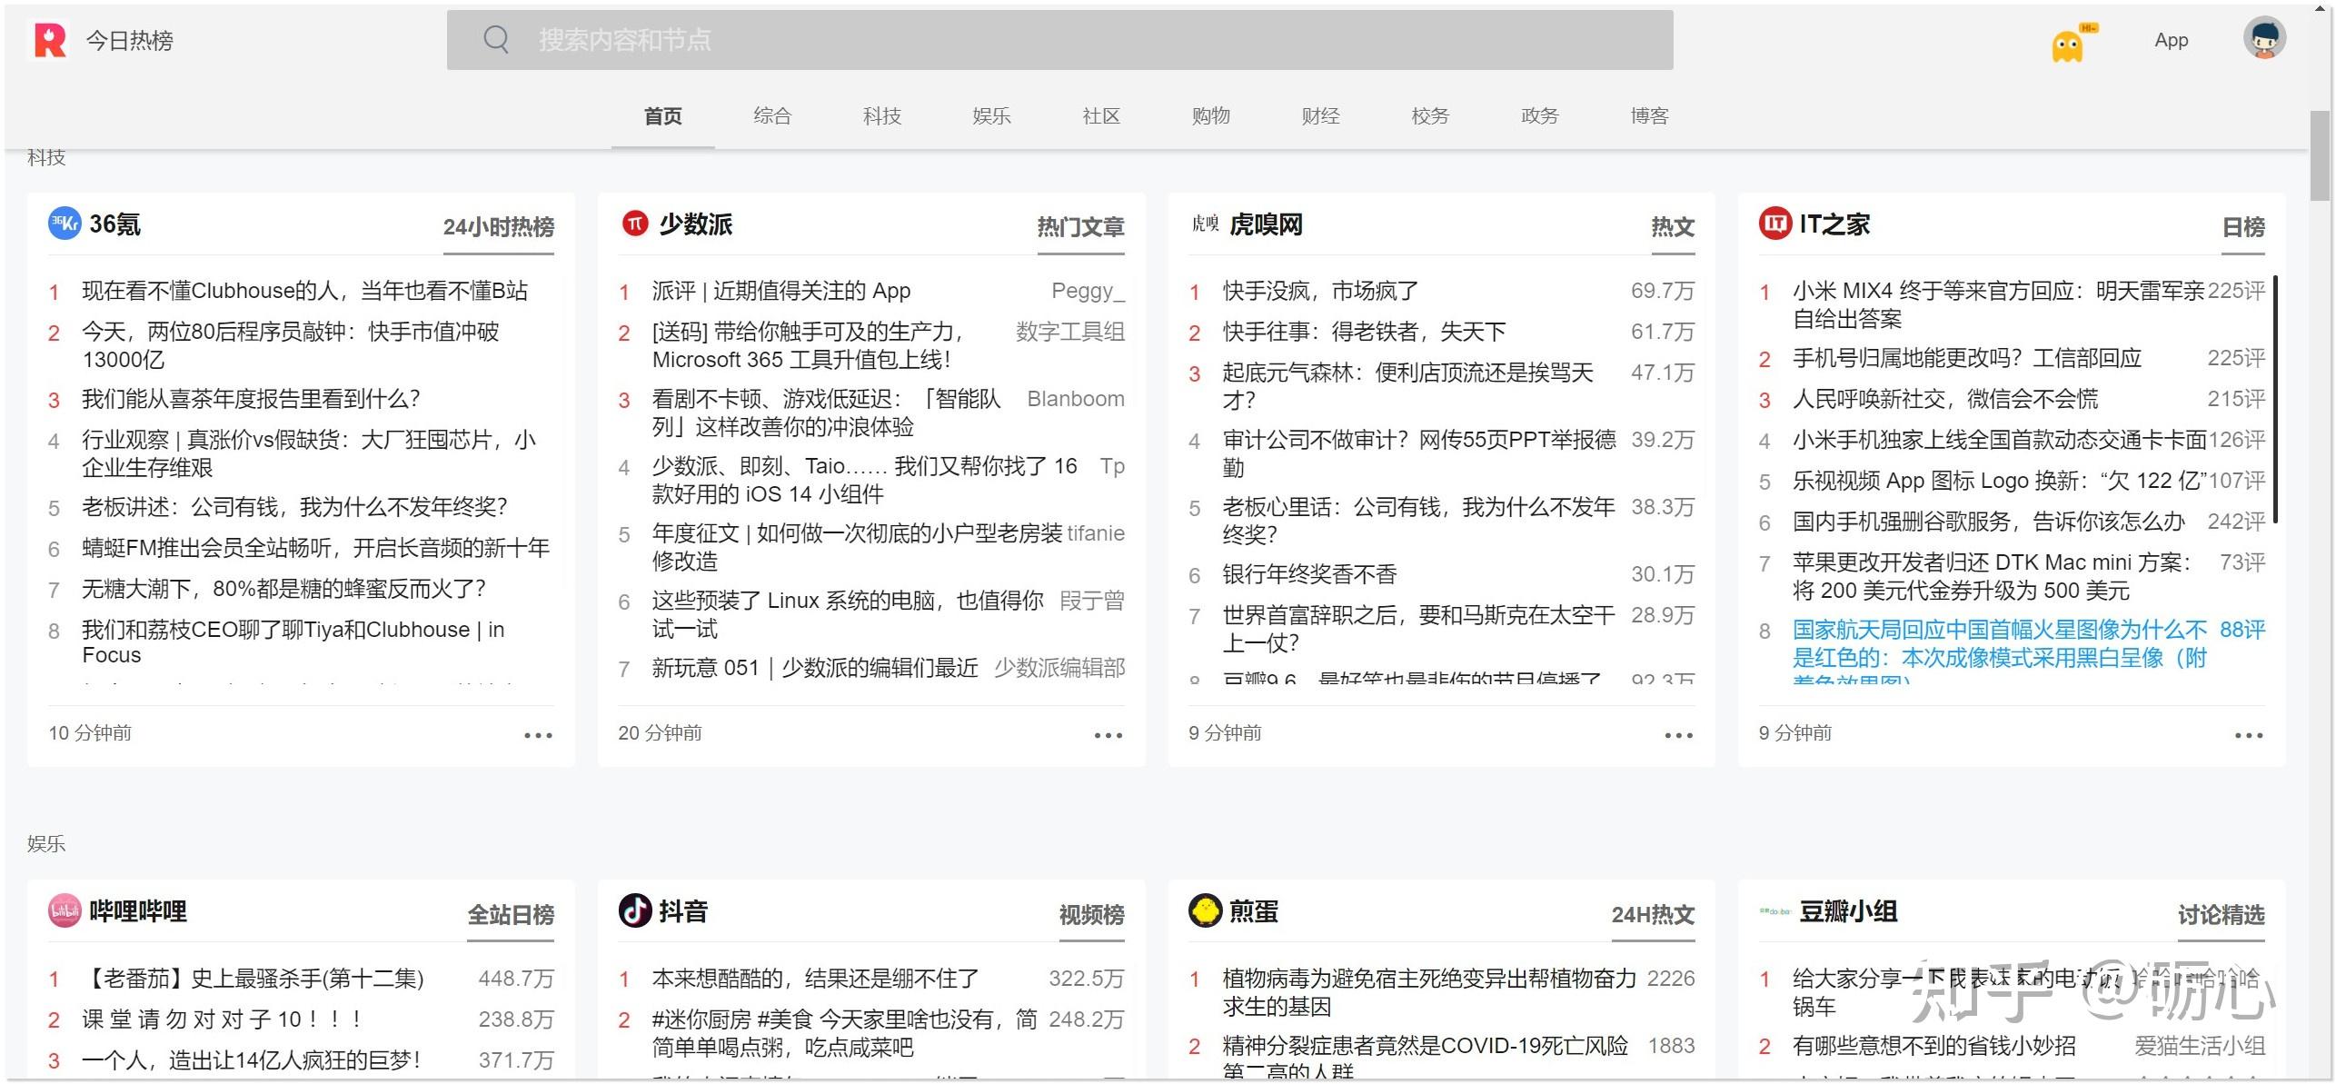The image size is (2336, 1084).
Task: Click the red R site logo
Action: pyautogui.click(x=50, y=40)
